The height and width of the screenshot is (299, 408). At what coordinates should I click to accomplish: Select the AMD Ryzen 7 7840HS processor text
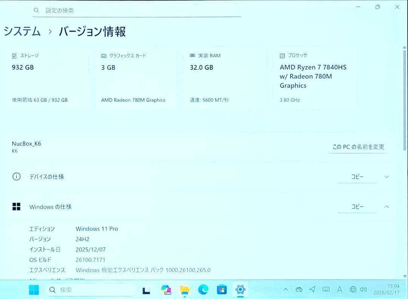[x=313, y=77]
